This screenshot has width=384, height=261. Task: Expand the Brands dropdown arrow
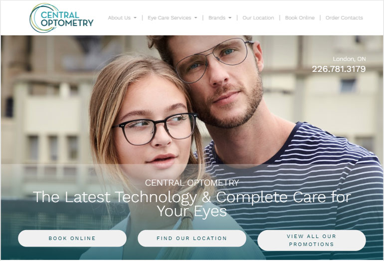(x=230, y=18)
